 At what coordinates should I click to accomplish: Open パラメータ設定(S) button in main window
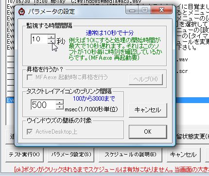pos(71,155)
